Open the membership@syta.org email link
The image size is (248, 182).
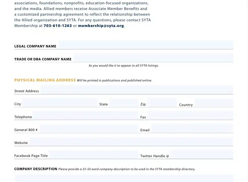click(x=101, y=26)
